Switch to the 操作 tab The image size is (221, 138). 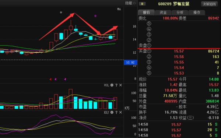point(197,13)
